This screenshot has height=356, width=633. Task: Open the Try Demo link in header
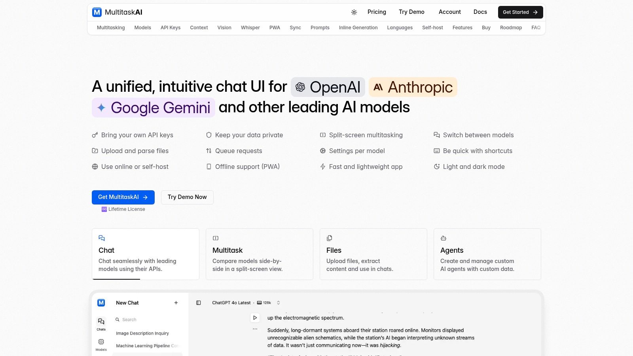[411, 12]
